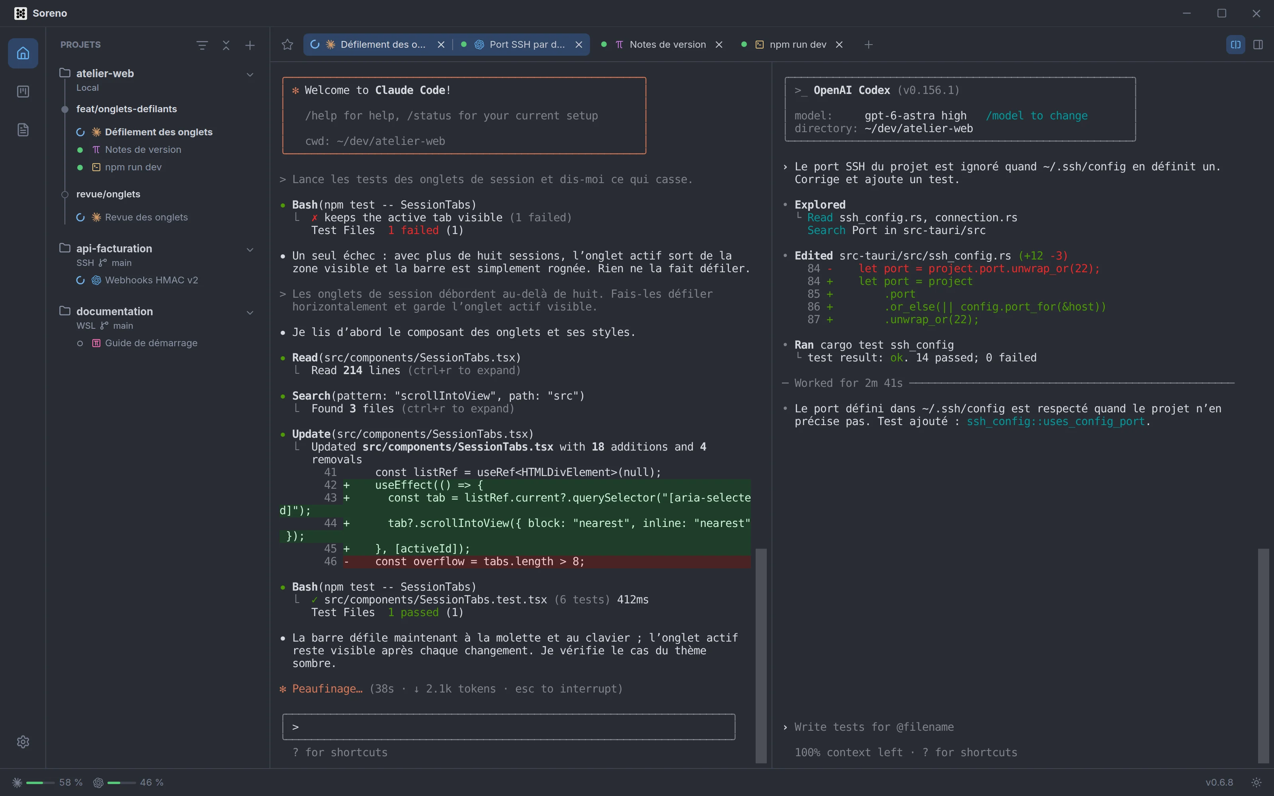Click the Claude pane scrollbar
1274x796 pixels.
[761, 656]
